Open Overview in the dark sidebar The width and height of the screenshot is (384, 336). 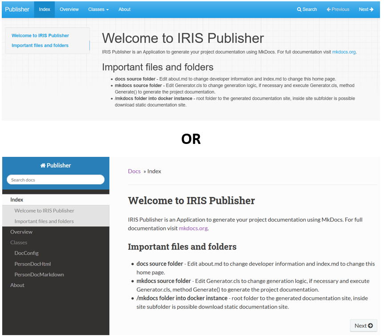[x=21, y=232]
